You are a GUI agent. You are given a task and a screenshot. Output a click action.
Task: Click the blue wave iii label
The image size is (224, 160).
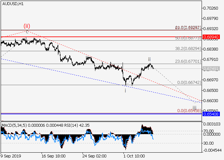tap(194, 107)
